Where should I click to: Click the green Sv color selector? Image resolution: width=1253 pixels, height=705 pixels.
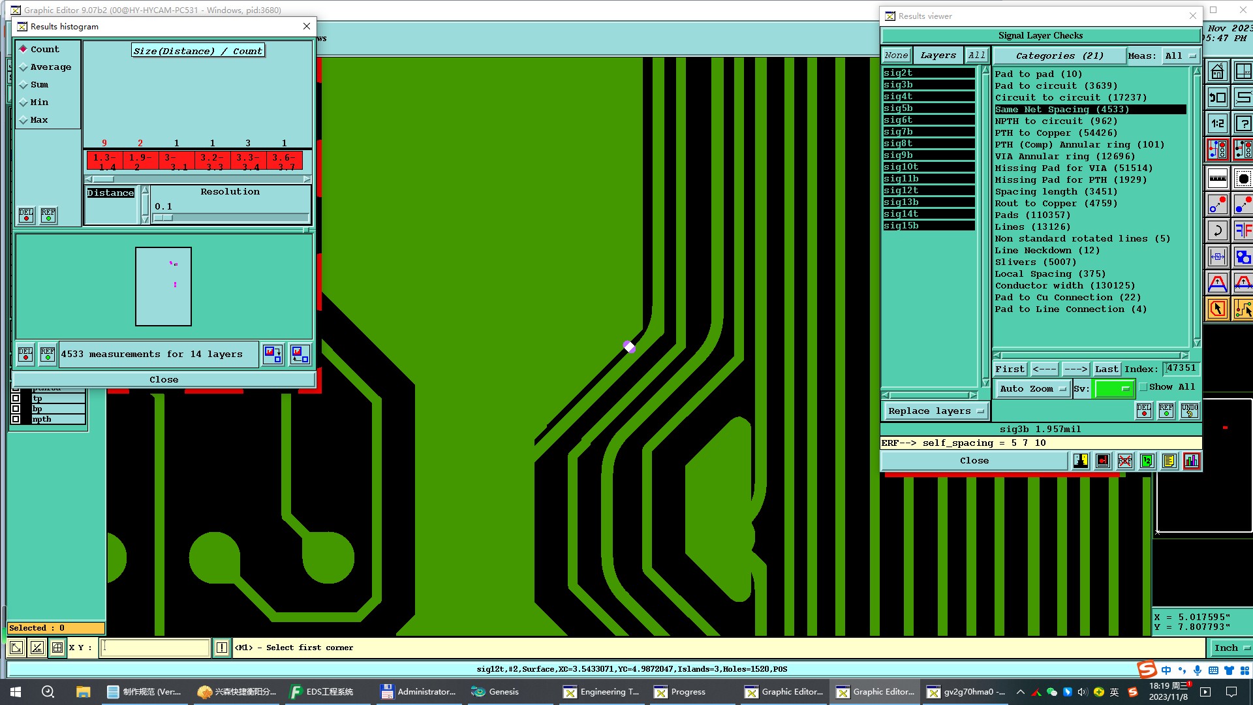point(1113,389)
